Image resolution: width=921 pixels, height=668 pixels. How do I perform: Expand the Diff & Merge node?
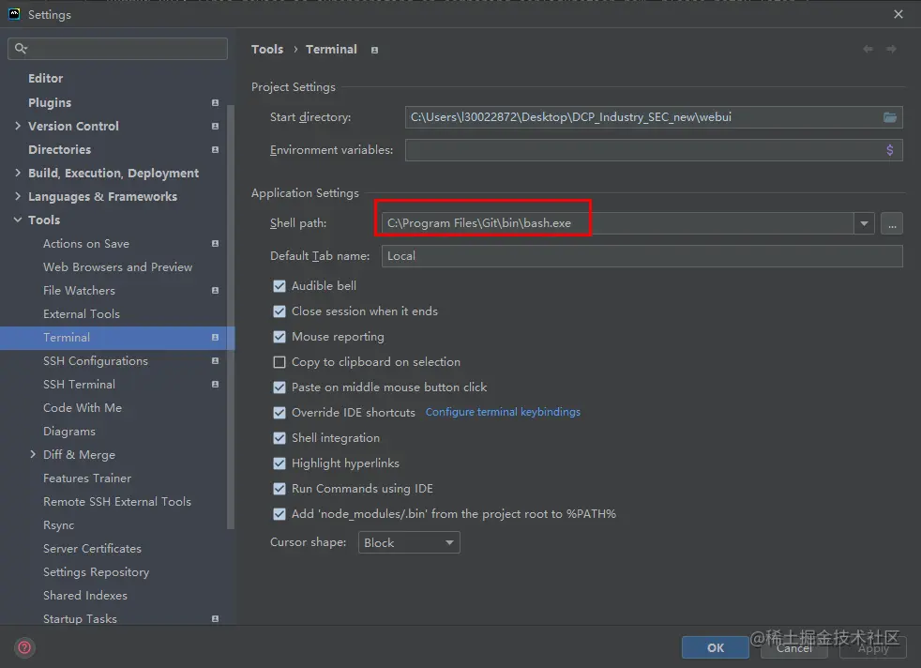pos(33,454)
